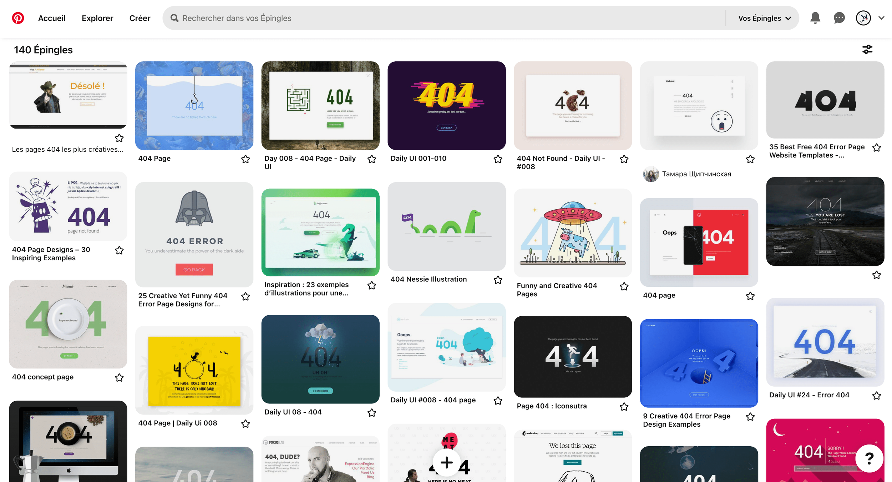This screenshot has height=482, width=892.
Task: Open the 'Explorer' tab
Action: click(x=97, y=18)
